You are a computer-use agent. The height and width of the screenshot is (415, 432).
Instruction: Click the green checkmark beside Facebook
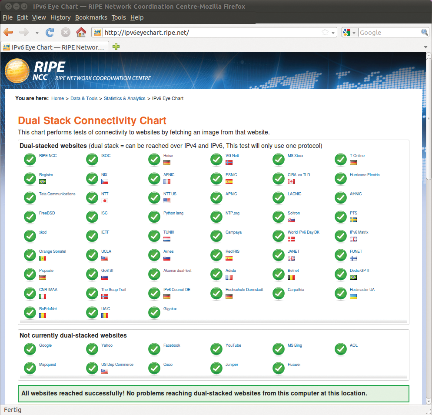154,349
